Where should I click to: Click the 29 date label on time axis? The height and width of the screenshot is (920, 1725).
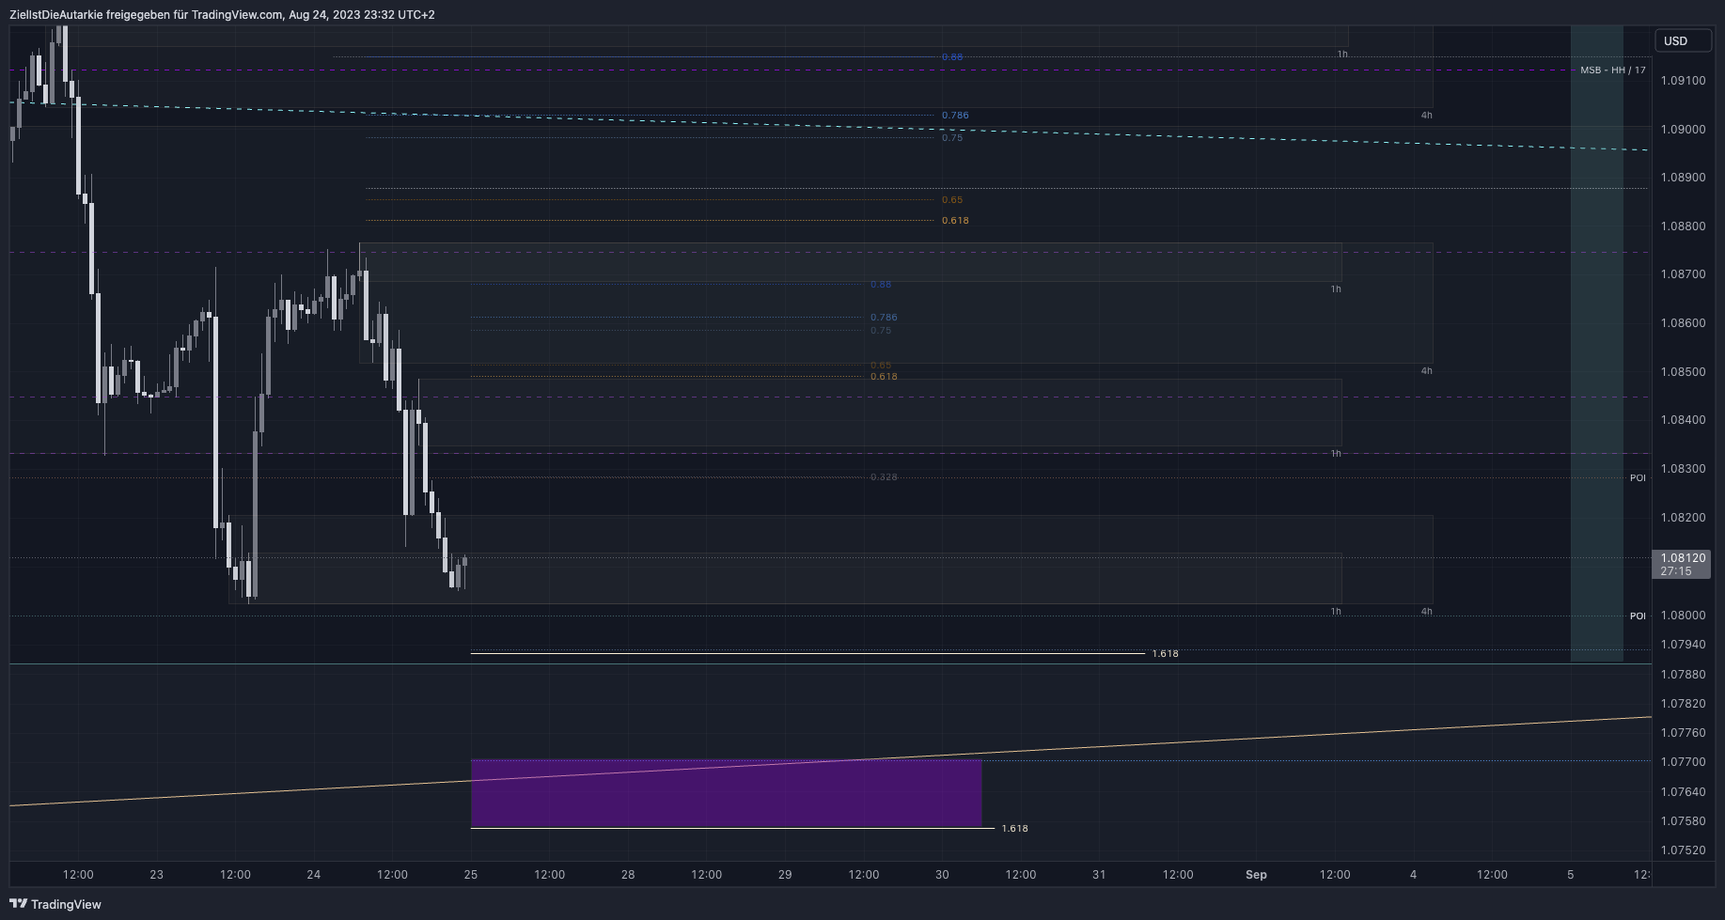click(785, 875)
